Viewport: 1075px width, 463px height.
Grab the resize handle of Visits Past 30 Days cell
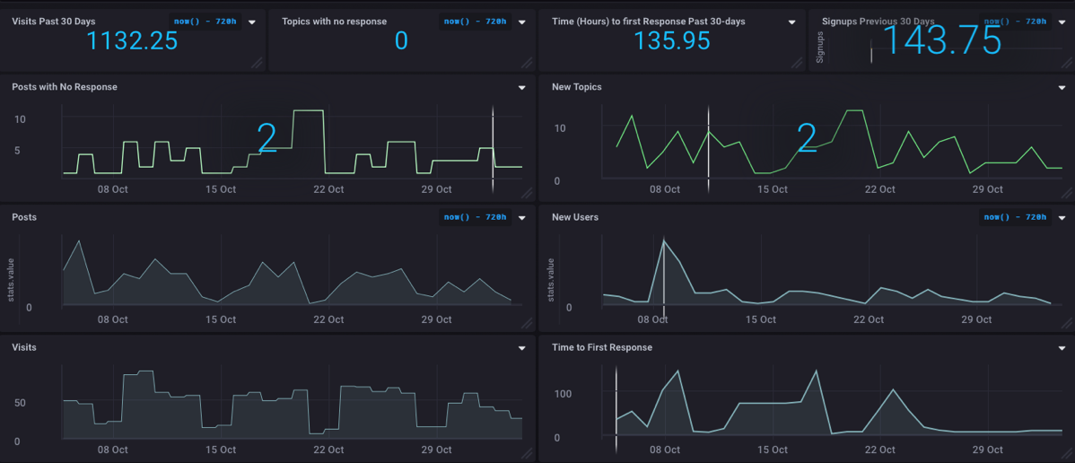pyautogui.click(x=257, y=63)
